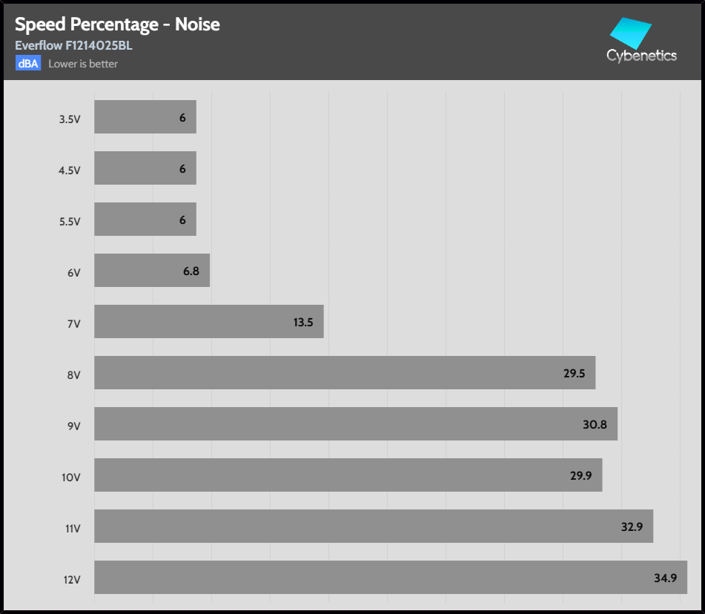Click the 10V axis label

coord(70,477)
